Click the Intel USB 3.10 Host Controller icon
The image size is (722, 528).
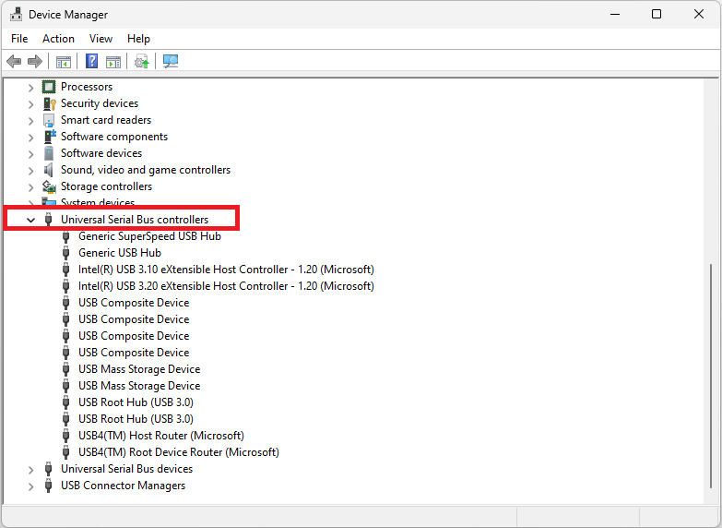coord(65,270)
